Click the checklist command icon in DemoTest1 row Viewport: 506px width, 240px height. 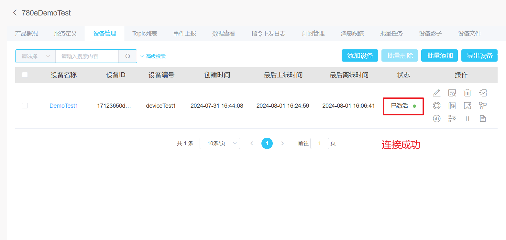click(x=483, y=93)
